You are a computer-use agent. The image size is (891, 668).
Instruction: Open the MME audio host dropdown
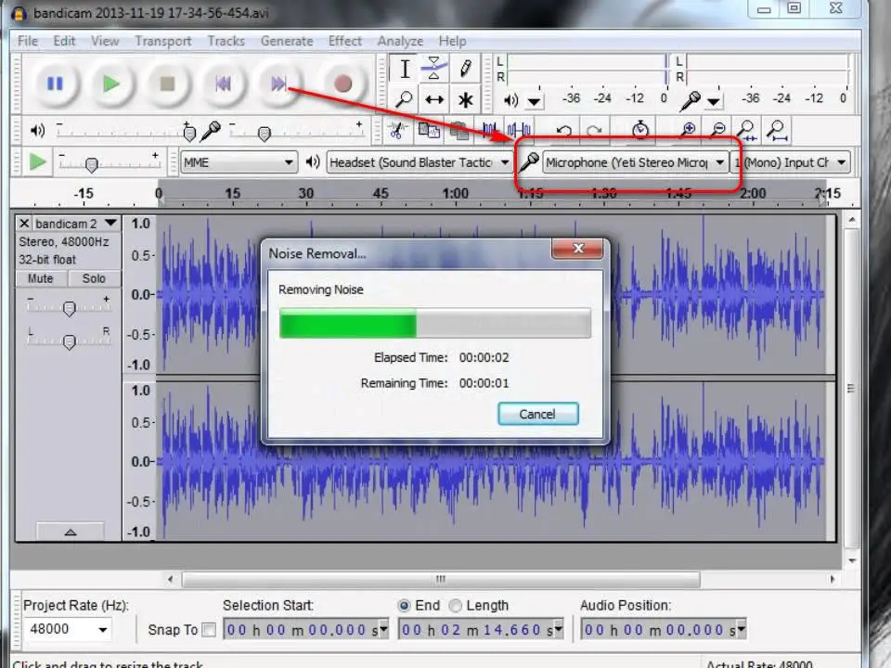pyautogui.click(x=239, y=162)
